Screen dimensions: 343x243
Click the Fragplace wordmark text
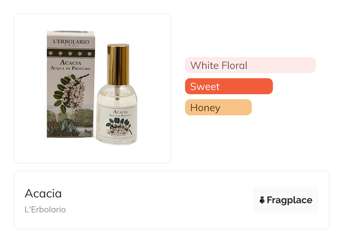pyautogui.click(x=289, y=200)
